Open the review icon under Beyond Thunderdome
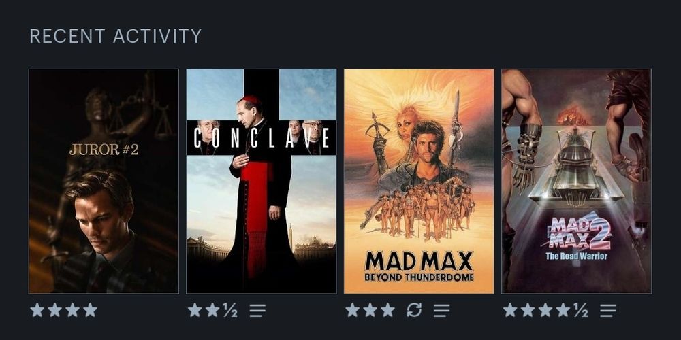This screenshot has height=340, width=681. 442,310
